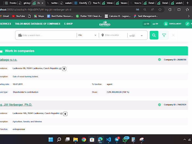Viewport: 192px width, 144px height.
Task: Open Flutter TDD Clean bookmark
Action: tap(89, 16)
